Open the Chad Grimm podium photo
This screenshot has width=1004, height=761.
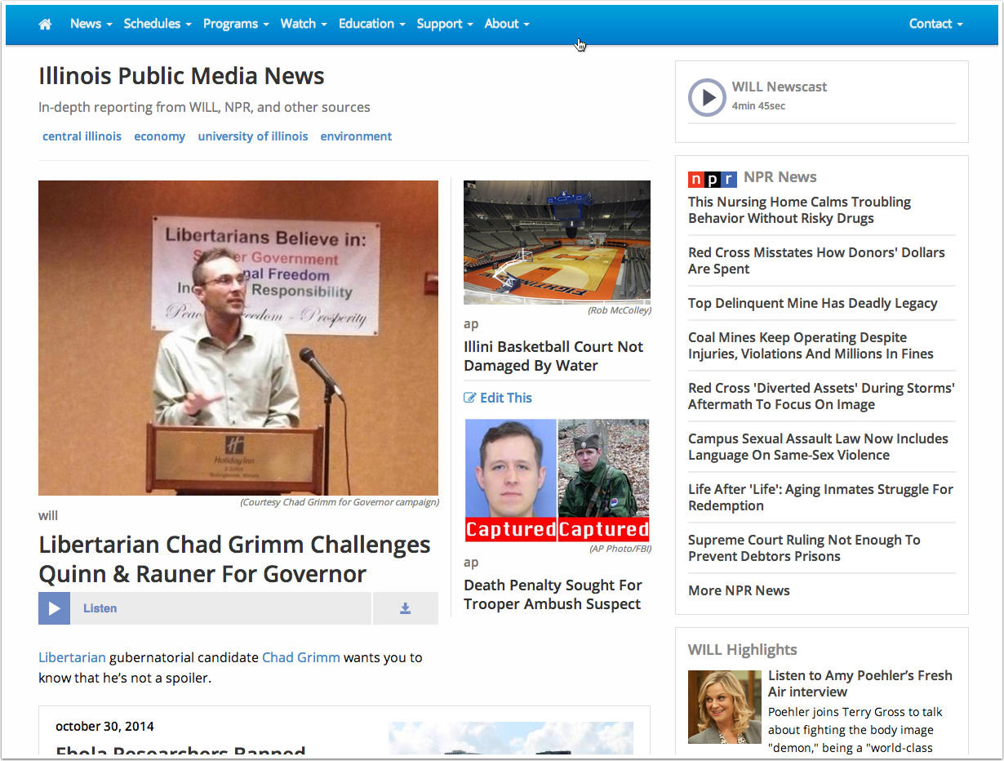pos(238,338)
